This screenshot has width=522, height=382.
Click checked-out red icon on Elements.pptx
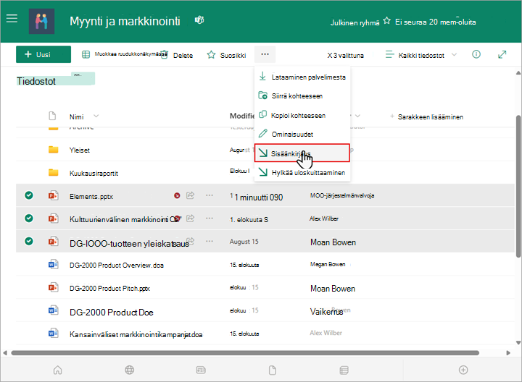click(177, 195)
